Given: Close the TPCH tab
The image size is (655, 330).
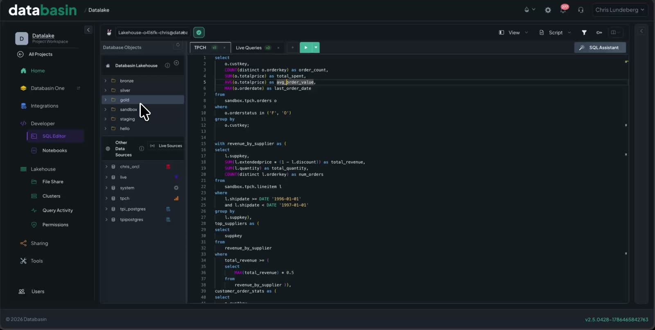Looking at the screenshot, I should 224,48.
